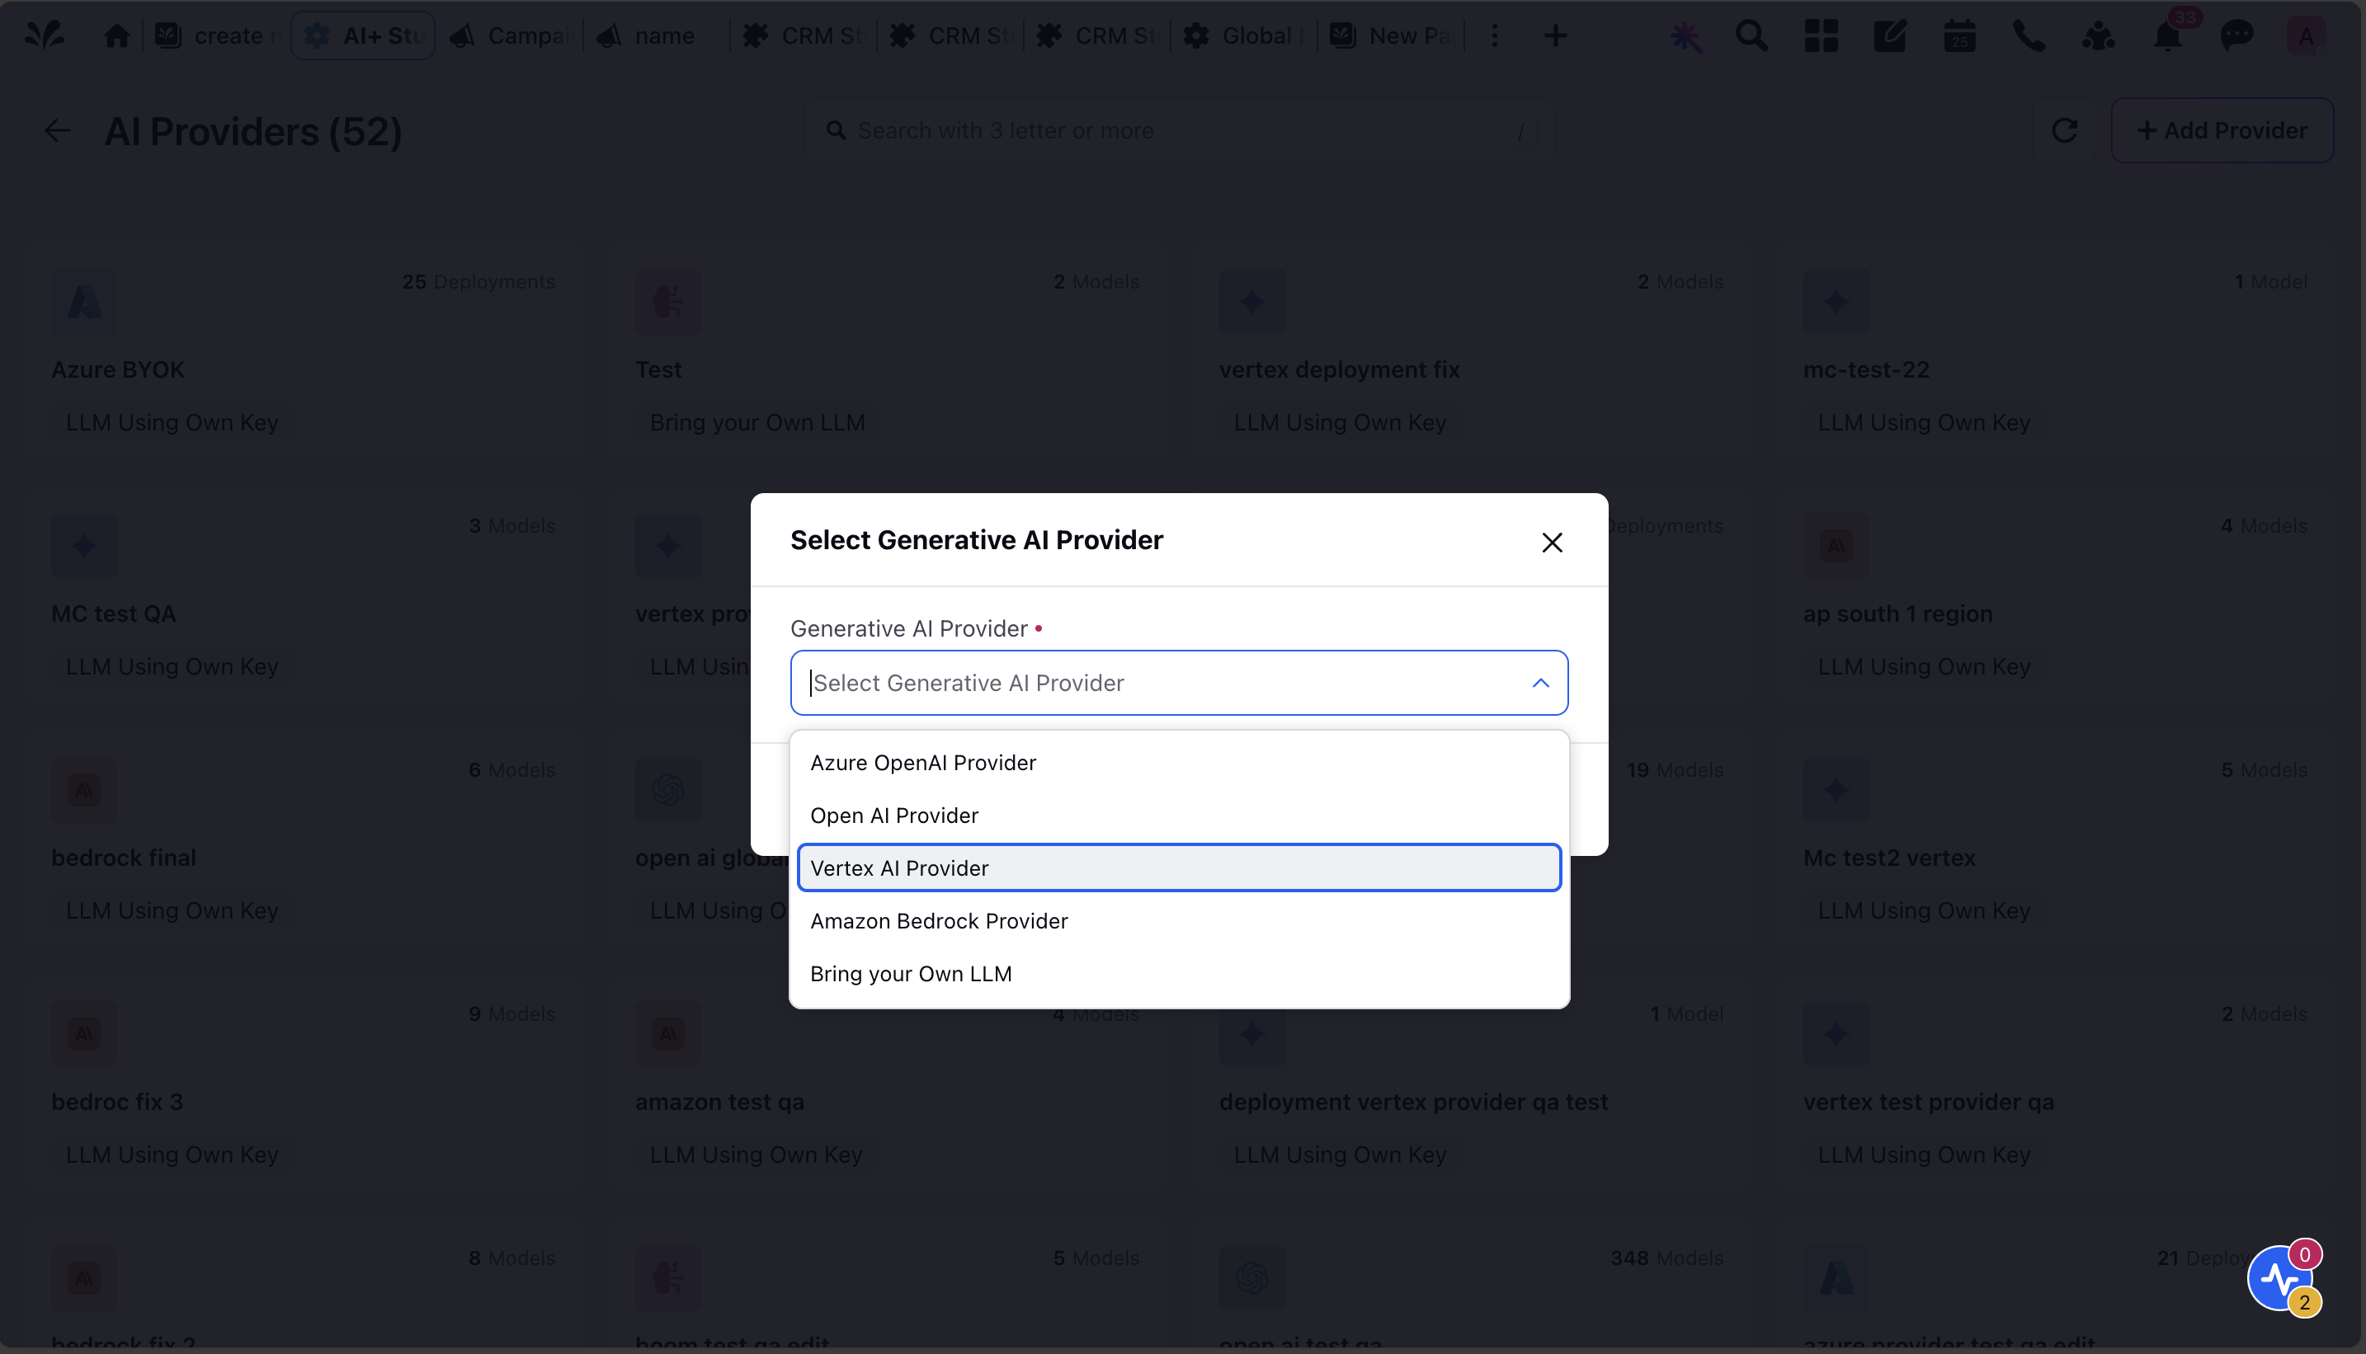The width and height of the screenshot is (2366, 1354).
Task: Open the three-dot more tabs menu
Action: tap(1495, 35)
